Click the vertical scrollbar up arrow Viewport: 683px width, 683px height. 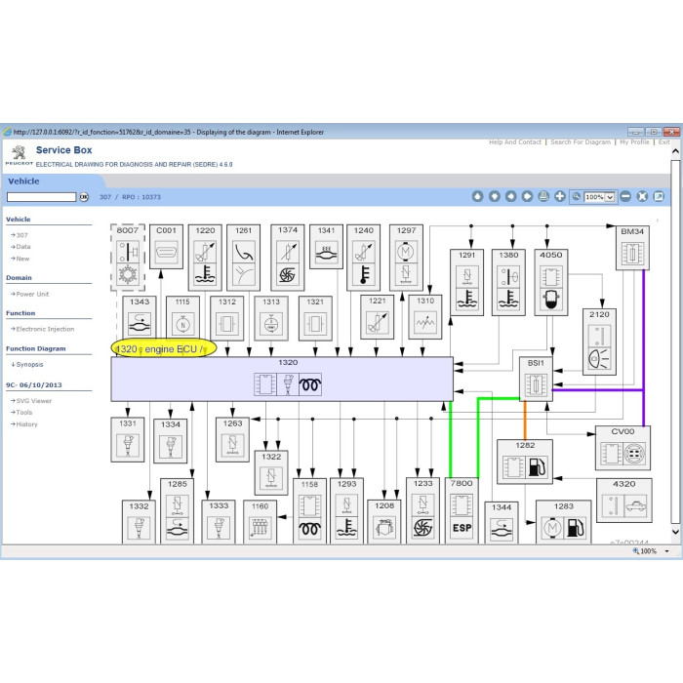coord(675,151)
